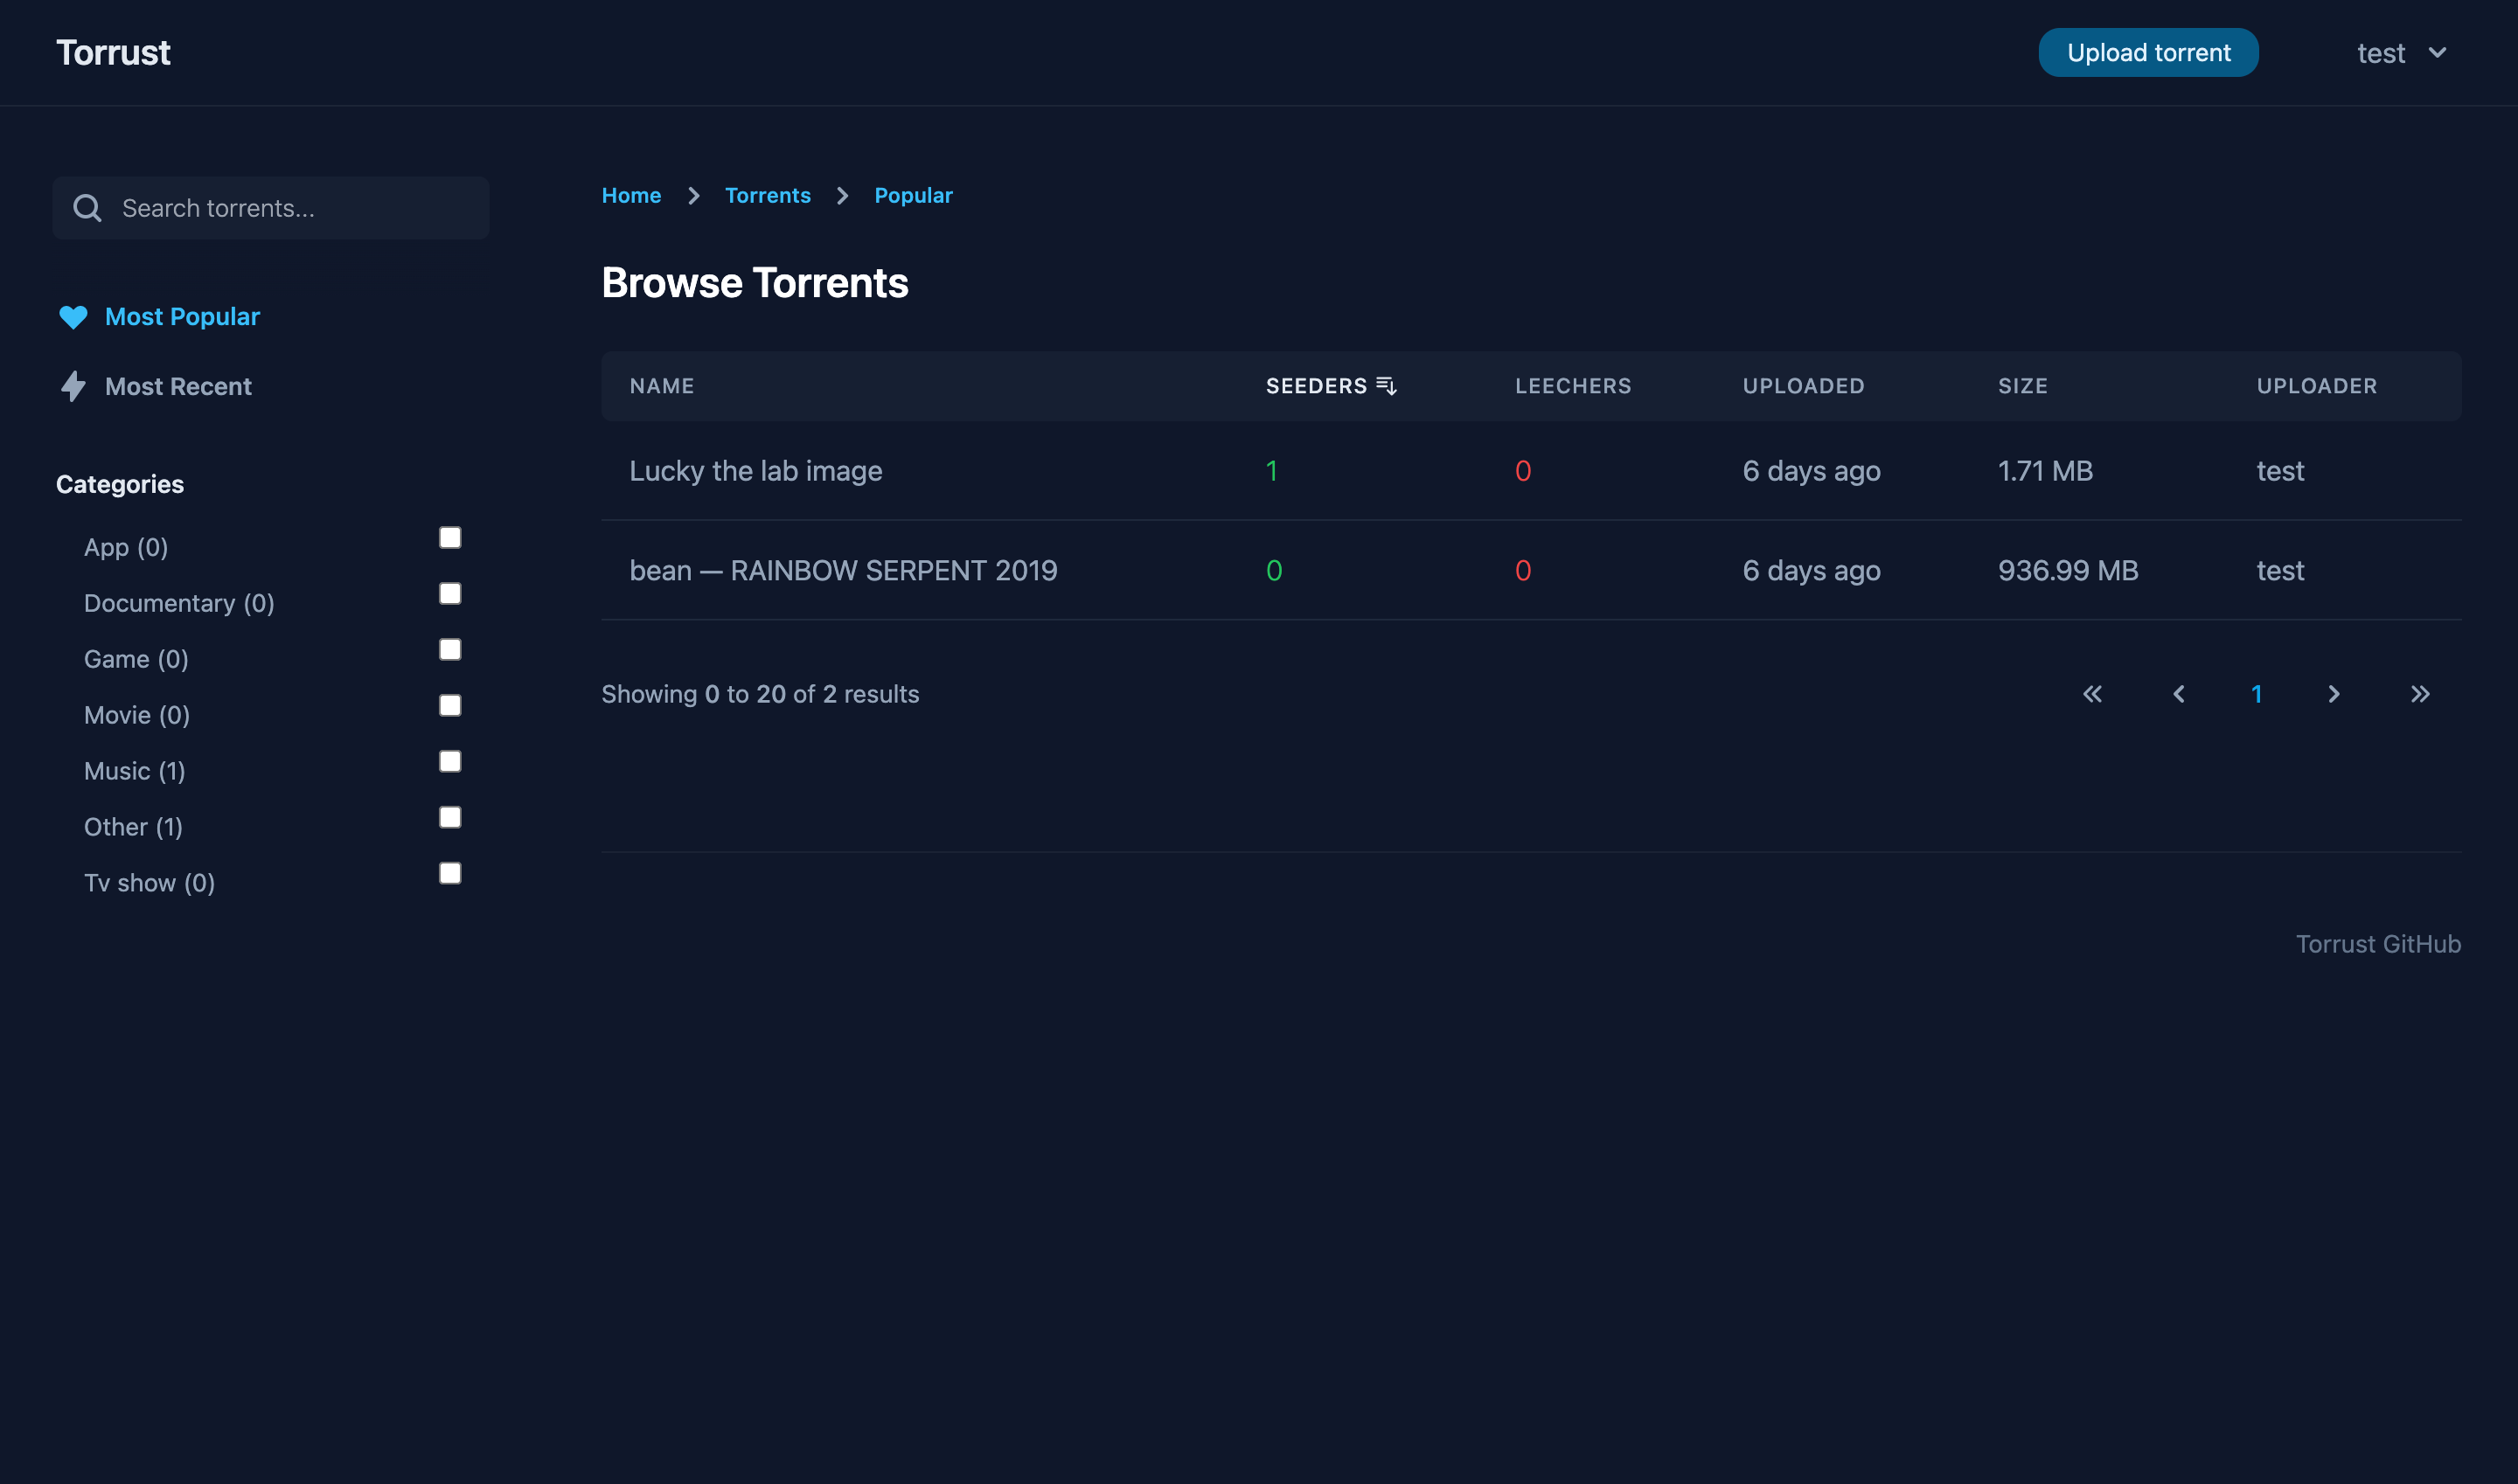Check the Tv show category checkbox

coord(450,874)
